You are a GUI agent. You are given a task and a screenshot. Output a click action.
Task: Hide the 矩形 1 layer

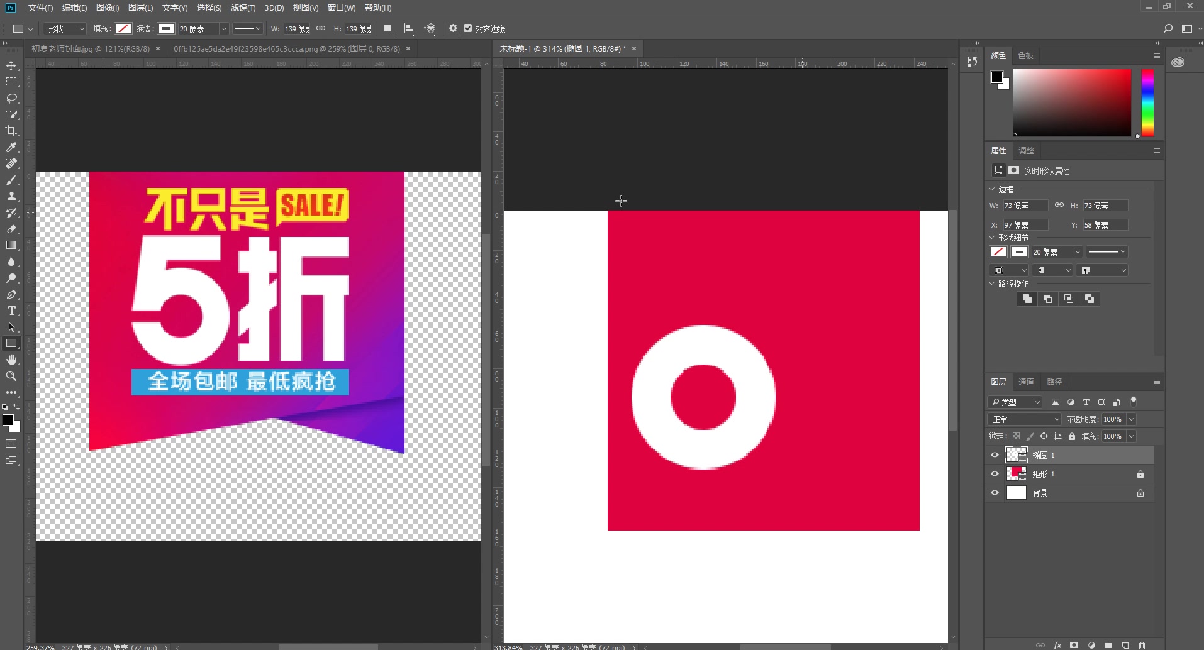(x=995, y=474)
